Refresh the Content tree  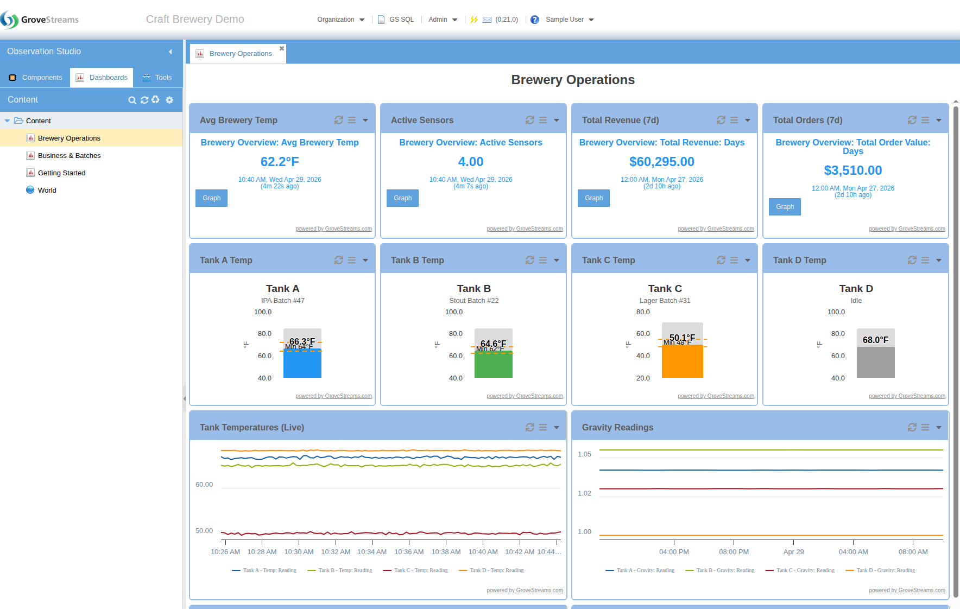pos(144,100)
